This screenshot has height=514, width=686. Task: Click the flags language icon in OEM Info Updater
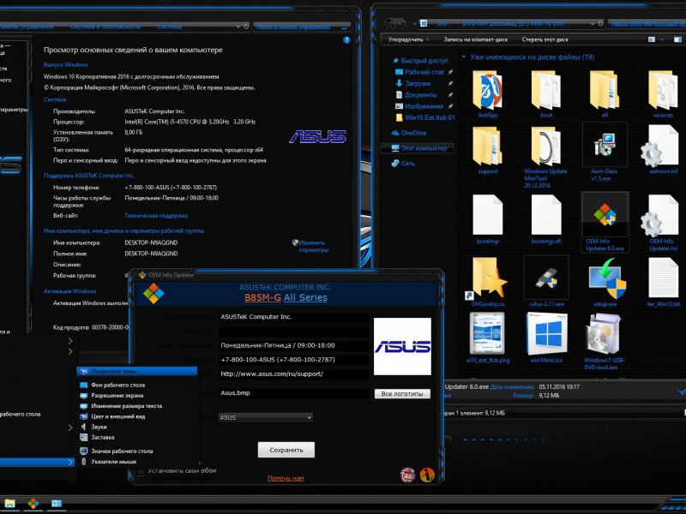(407, 475)
